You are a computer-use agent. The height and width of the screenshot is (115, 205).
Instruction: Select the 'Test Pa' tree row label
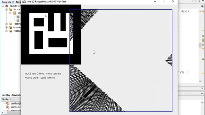pyautogui.click(x=17, y=24)
